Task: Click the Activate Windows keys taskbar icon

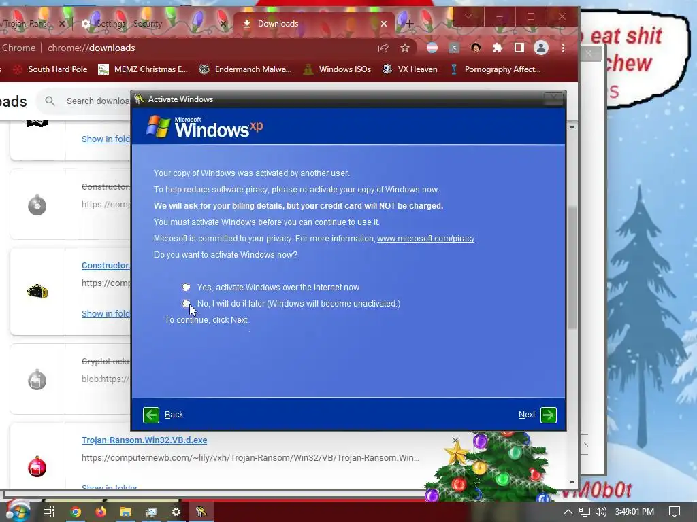Action: pyautogui.click(x=201, y=512)
